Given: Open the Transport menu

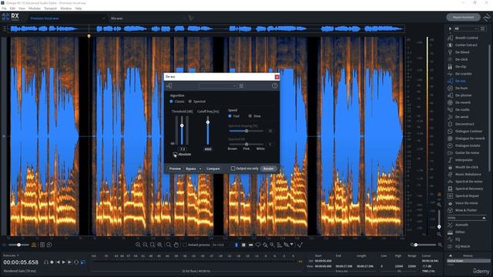Looking at the screenshot, I should click(x=50, y=8).
